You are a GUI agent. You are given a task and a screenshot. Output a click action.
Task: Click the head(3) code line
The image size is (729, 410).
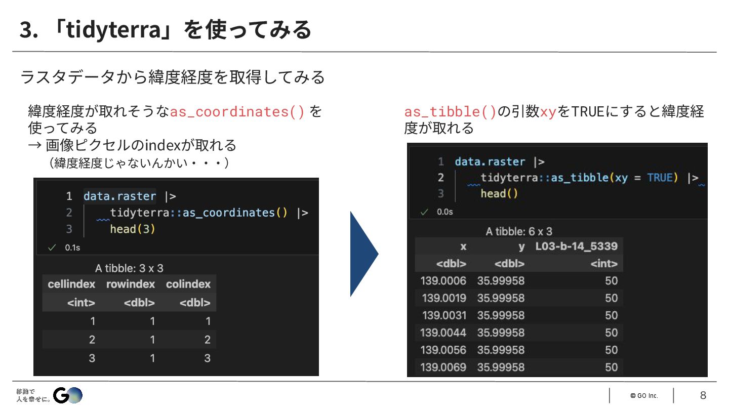pyautogui.click(x=132, y=229)
